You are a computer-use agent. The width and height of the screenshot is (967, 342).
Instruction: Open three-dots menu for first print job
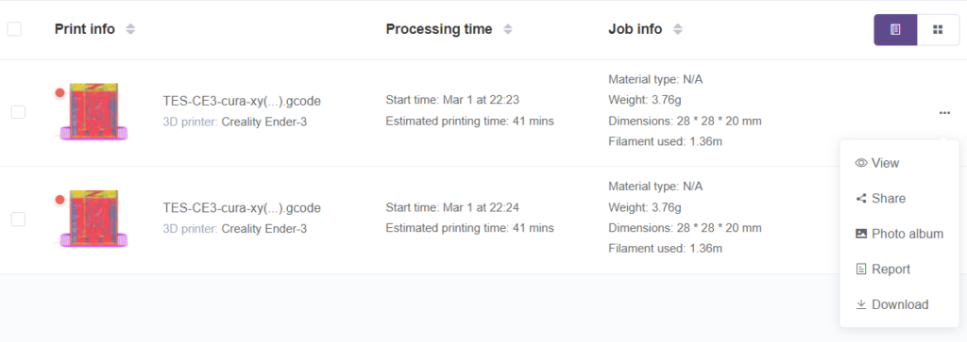tap(944, 112)
